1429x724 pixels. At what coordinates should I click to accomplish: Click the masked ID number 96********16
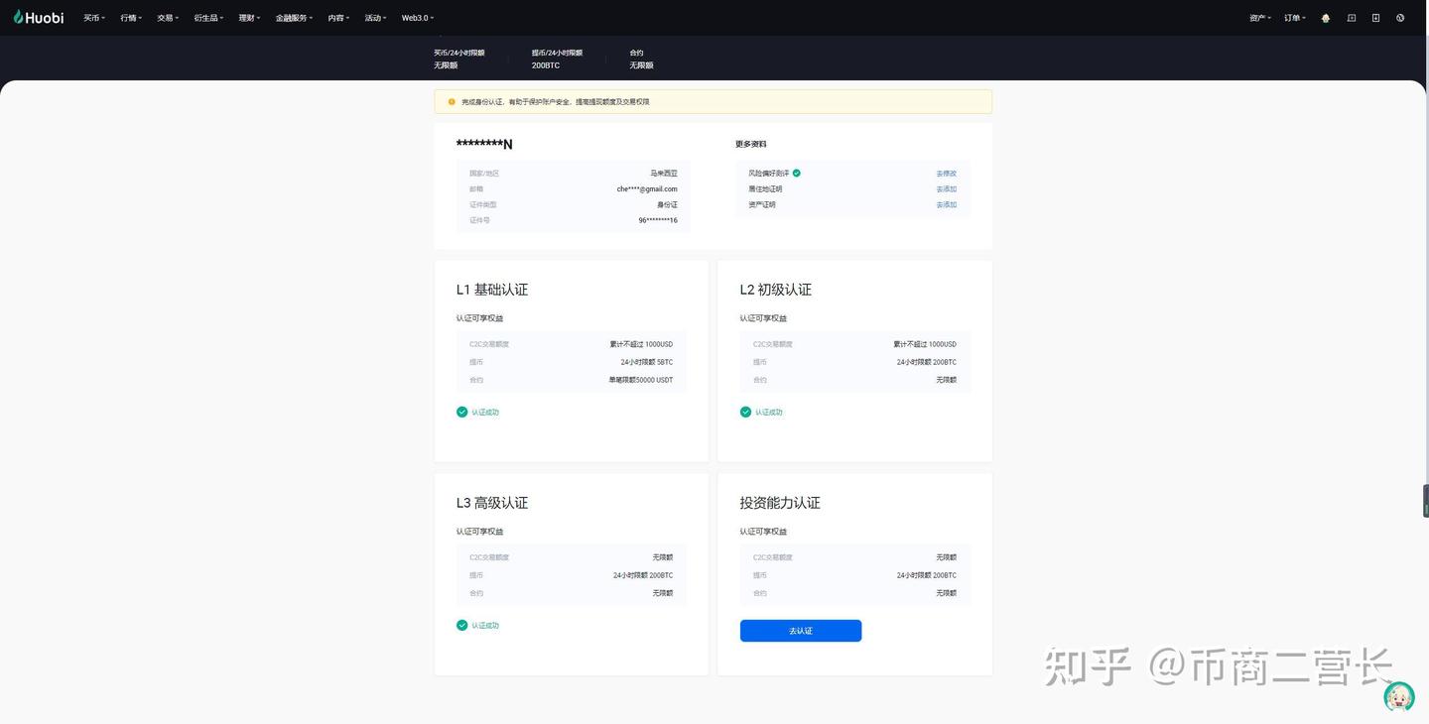(658, 220)
